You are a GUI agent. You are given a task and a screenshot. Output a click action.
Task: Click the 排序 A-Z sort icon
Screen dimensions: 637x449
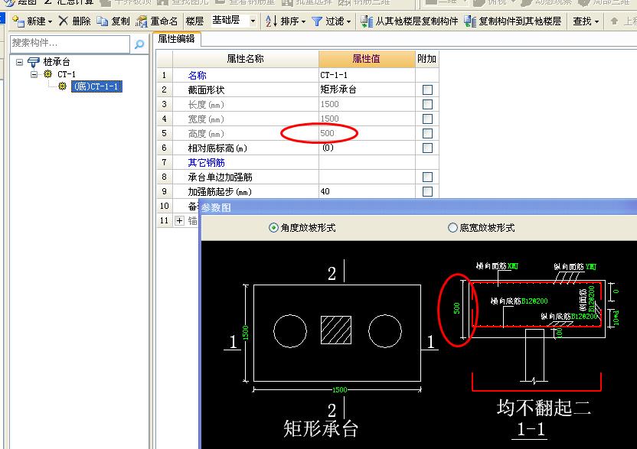(271, 21)
